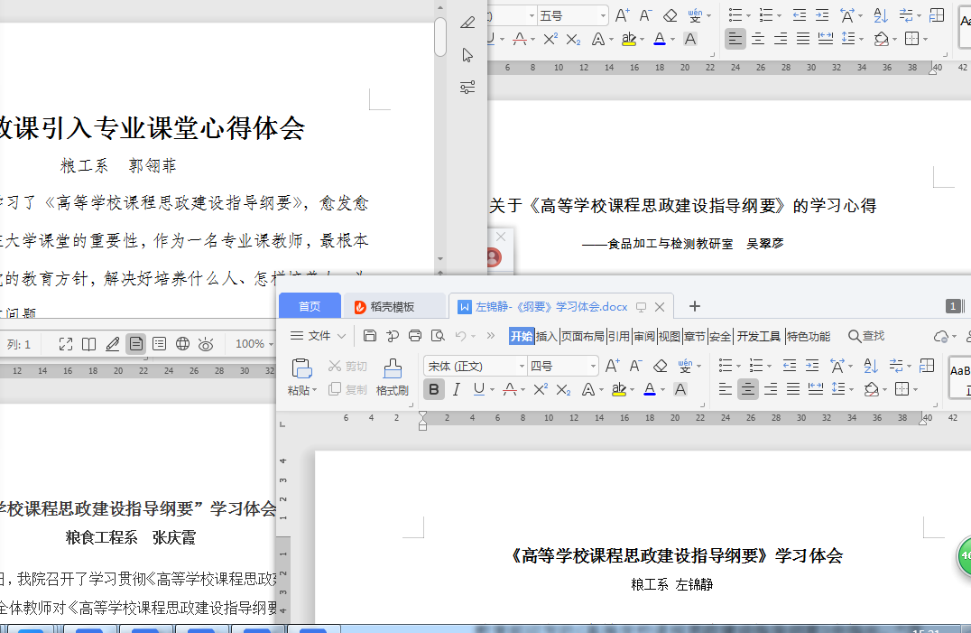Image resolution: width=971 pixels, height=633 pixels.
Task: Open the side panel settings sliders icon
Action: [x=467, y=88]
